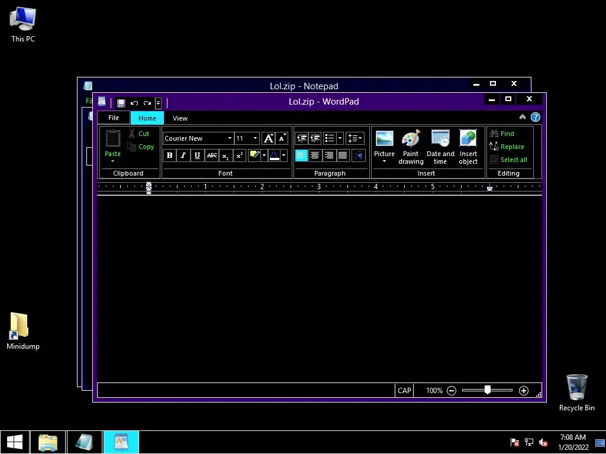Viewport: 606px width, 454px height.
Task: Switch to the Home ribbon tab
Action: click(x=147, y=118)
